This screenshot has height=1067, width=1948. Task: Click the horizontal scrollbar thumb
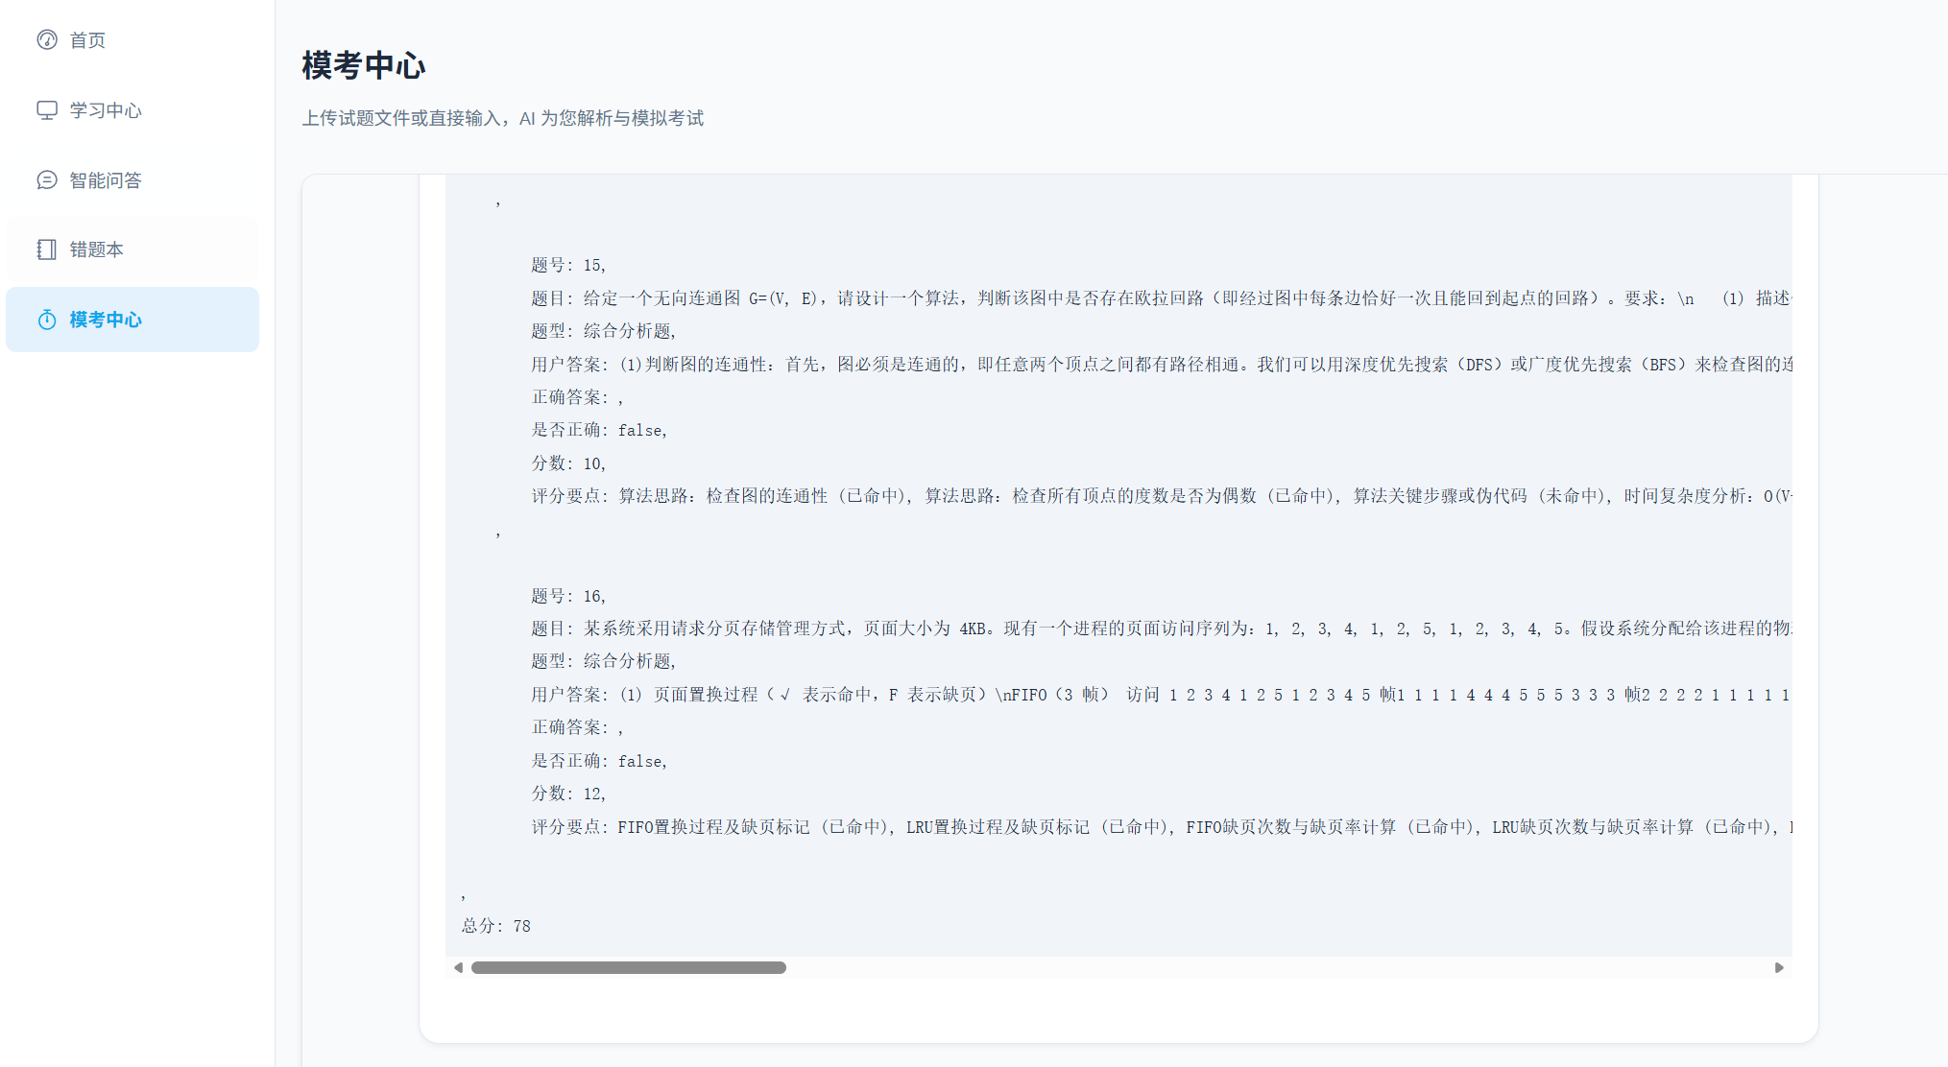(x=628, y=967)
